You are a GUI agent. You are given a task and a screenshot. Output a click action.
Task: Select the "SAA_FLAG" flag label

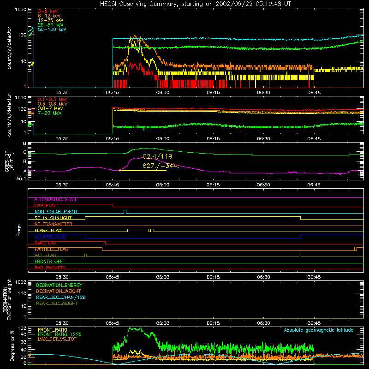click(45, 243)
